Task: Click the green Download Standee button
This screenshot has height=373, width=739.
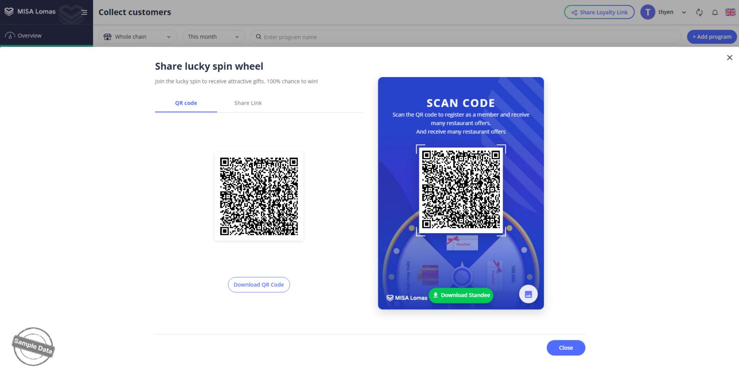Action: pyautogui.click(x=461, y=295)
